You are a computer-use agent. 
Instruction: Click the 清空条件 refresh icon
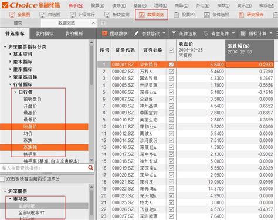205,33
